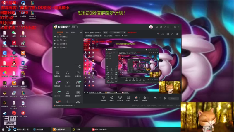Open the Riot Client desktop icon

coord(23,114)
